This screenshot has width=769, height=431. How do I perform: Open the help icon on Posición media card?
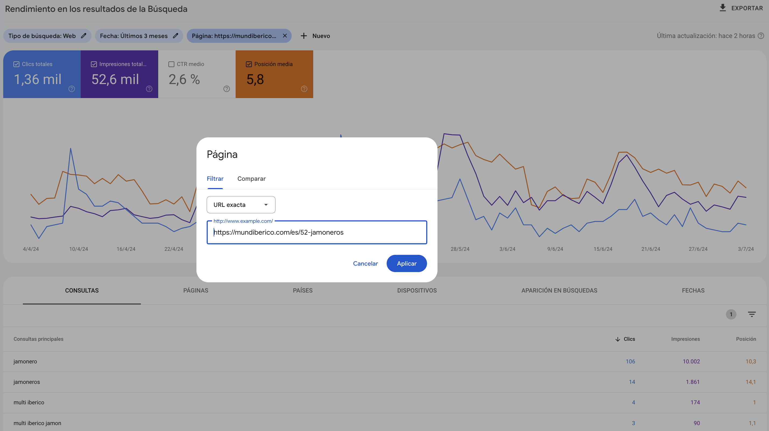point(304,88)
